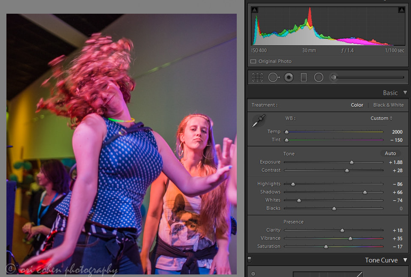
Task: Click the Temp slider handle
Action: tap(287, 132)
